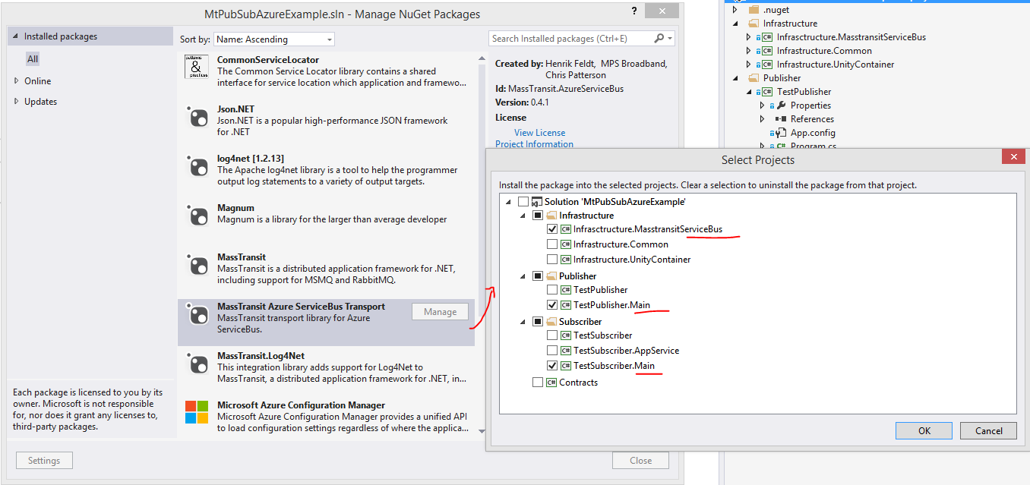Expand the Online packages section
Viewport: 1030px width, 485px height.
point(17,81)
